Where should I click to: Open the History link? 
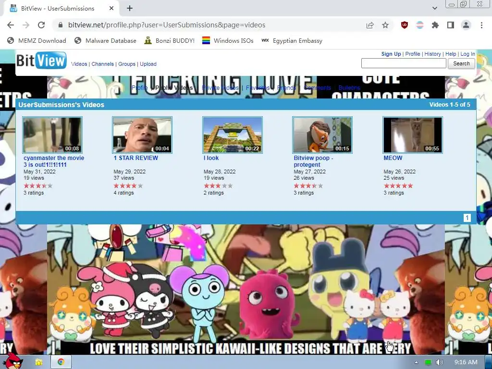pyautogui.click(x=433, y=54)
